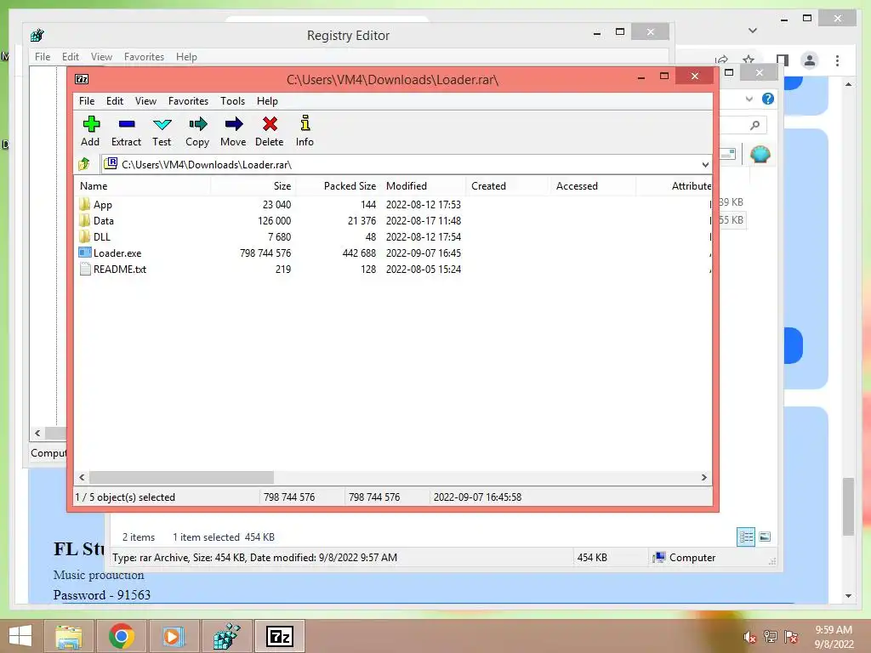The image size is (871, 653).
Task: Click Chrome page vertical scrollbar thumb
Action: tap(848, 507)
